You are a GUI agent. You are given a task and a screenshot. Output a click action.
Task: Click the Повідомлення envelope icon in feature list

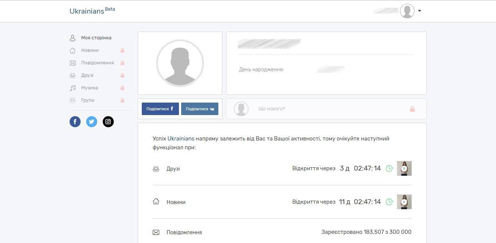156,232
